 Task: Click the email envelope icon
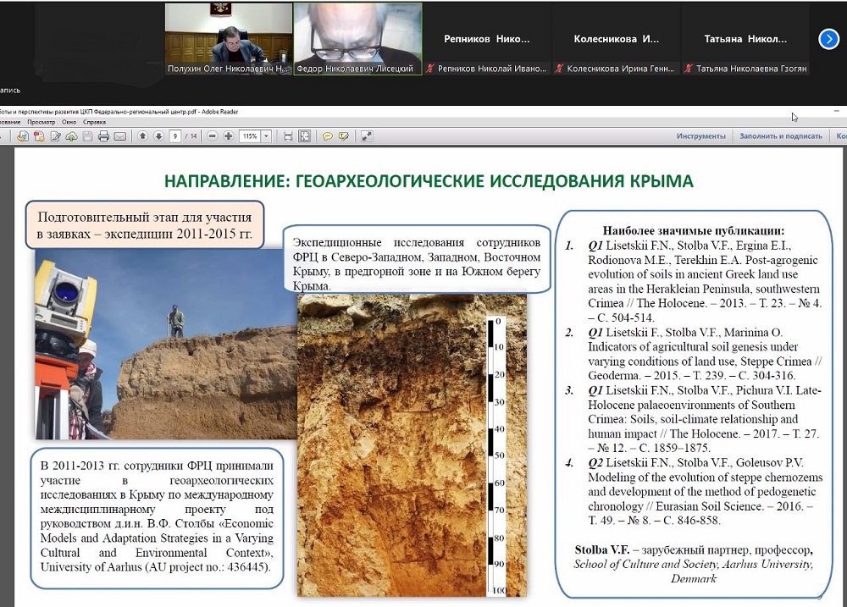(x=119, y=136)
